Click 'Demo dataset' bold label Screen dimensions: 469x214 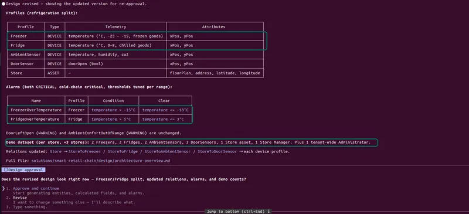tap(20, 142)
